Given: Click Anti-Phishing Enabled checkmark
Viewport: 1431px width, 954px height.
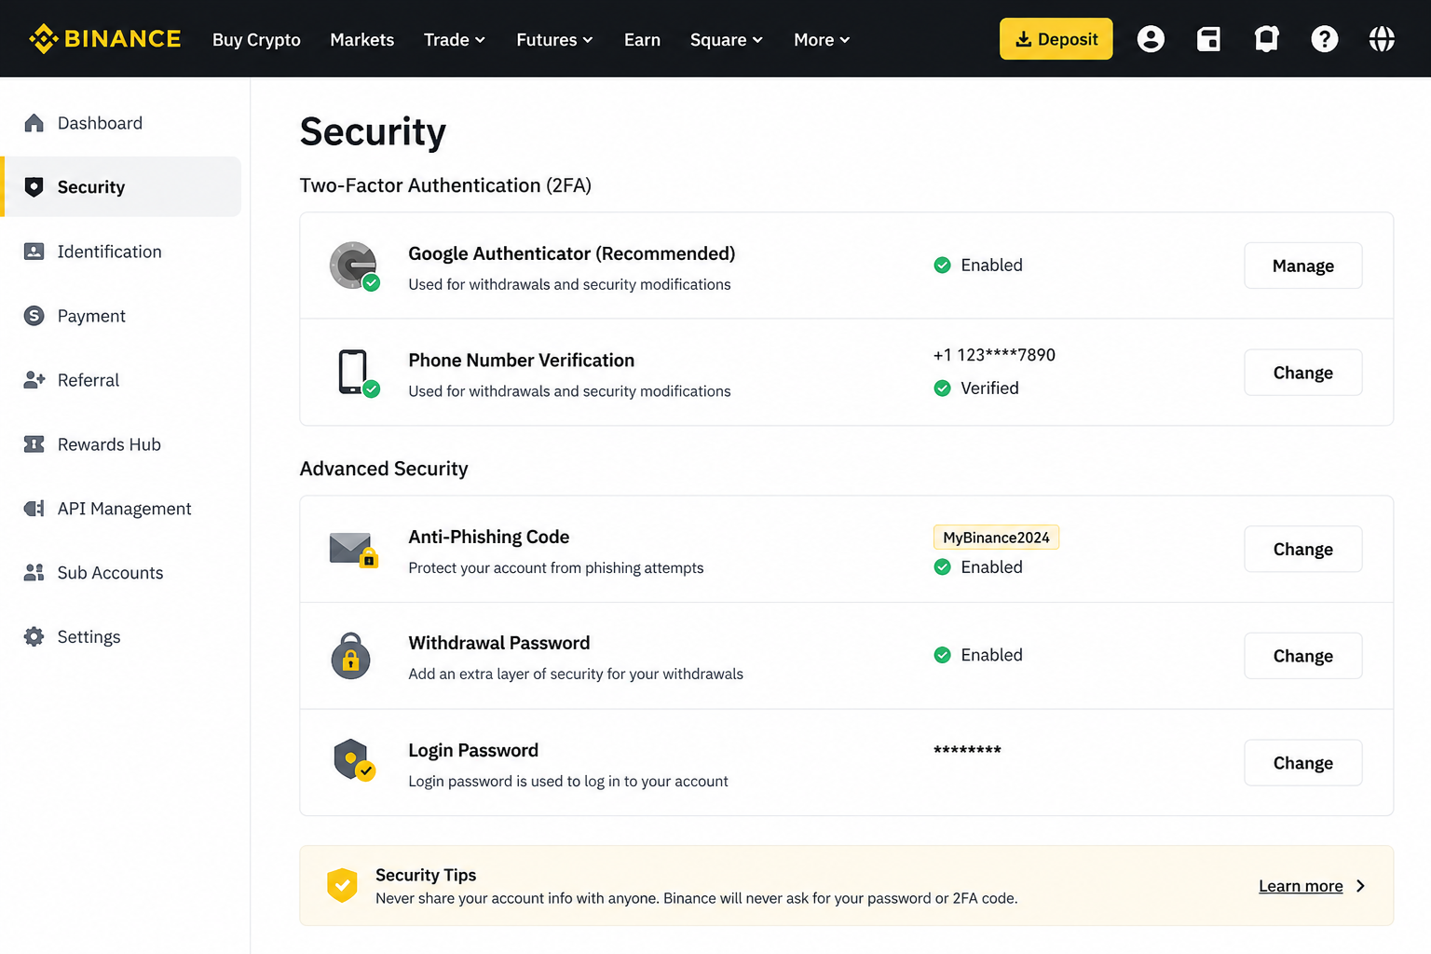Looking at the screenshot, I should click(x=942, y=567).
